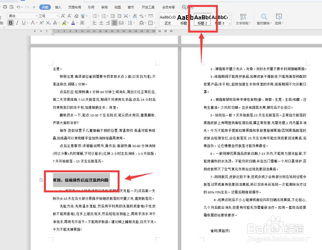Image resolution: width=322 pixels, height=250 pixels.
Task: Open the 审阅 tab
Action: (x=104, y=7)
